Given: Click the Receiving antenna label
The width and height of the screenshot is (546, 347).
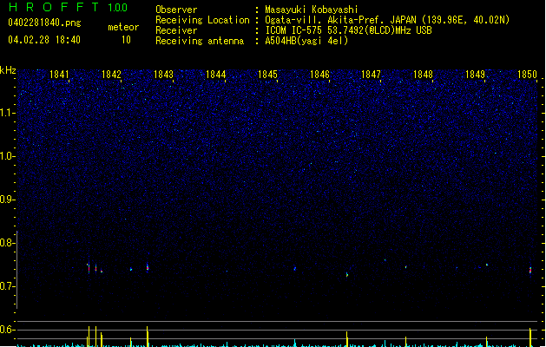Looking at the screenshot, I should [200, 41].
